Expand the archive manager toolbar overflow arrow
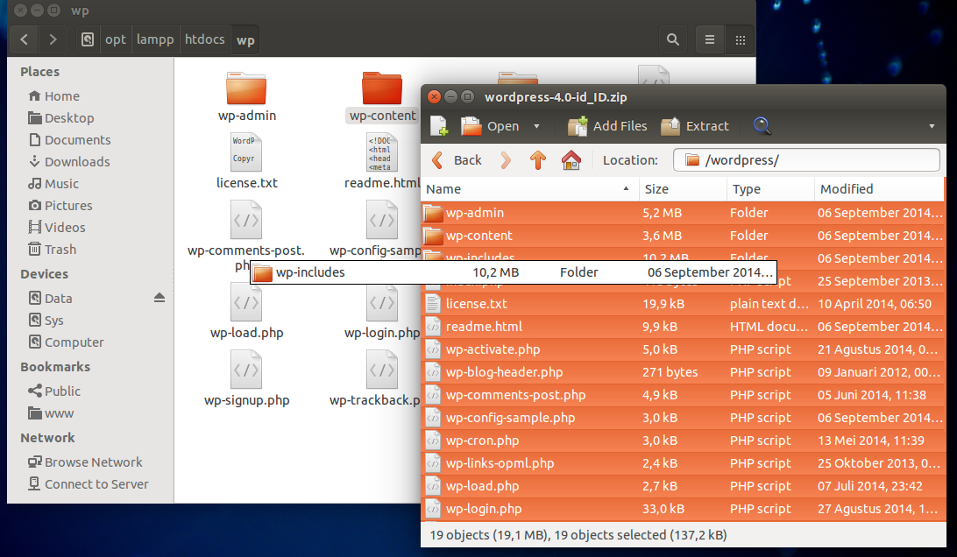The width and height of the screenshot is (957, 557). (932, 126)
